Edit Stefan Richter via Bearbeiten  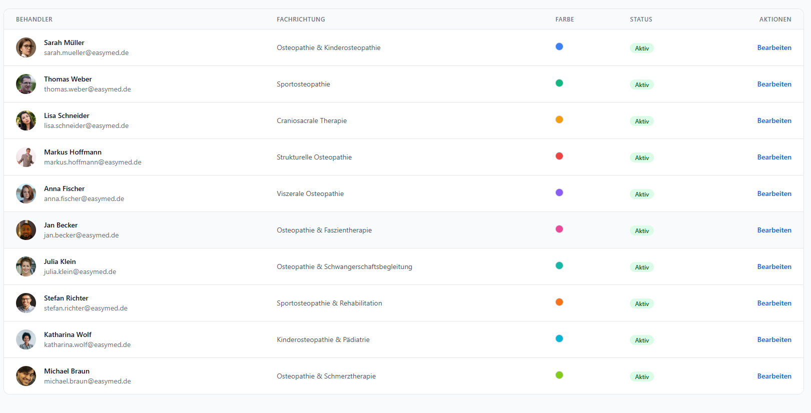pyautogui.click(x=774, y=303)
